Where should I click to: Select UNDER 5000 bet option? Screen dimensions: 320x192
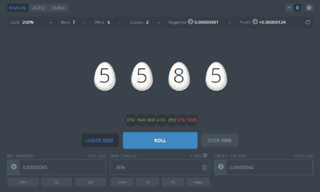(x=100, y=141)
